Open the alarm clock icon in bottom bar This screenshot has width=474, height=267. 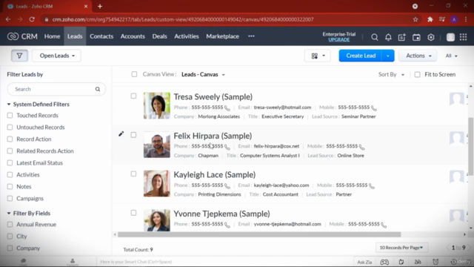tap(435, 262)
